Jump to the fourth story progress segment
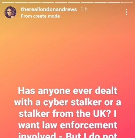Image resolution: width=135 pixels, height=138 pixels. (x=48, y=3)
